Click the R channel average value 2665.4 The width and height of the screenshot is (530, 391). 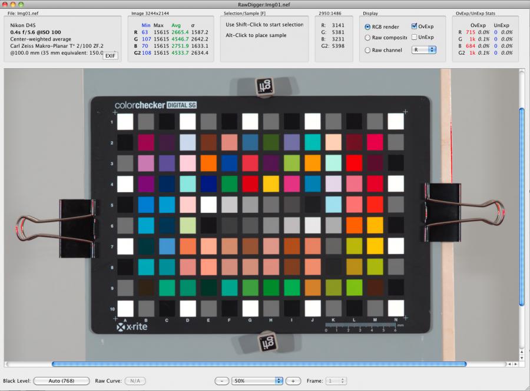pyautogui.click(x=180, y=32)
